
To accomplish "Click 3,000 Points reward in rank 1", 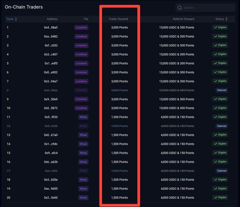I will point(120,27).
